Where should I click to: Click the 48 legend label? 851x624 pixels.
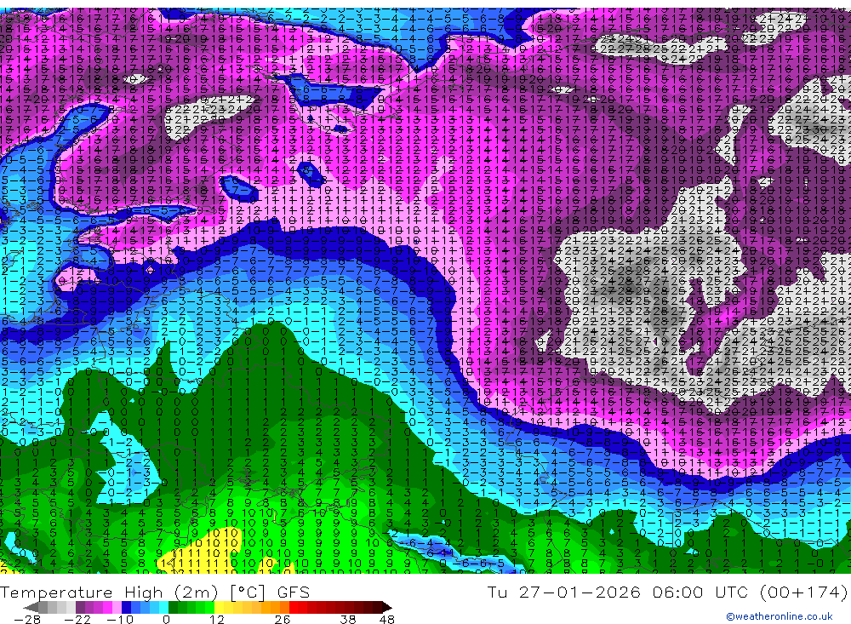pos(386,620)
